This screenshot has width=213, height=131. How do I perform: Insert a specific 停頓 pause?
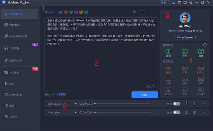(168, 69)
